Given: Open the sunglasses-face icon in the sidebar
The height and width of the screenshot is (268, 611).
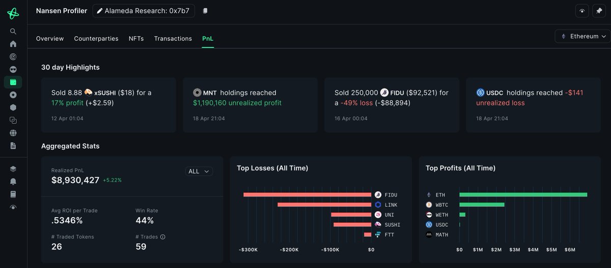Looking at the screenshot, I should 13,69.
